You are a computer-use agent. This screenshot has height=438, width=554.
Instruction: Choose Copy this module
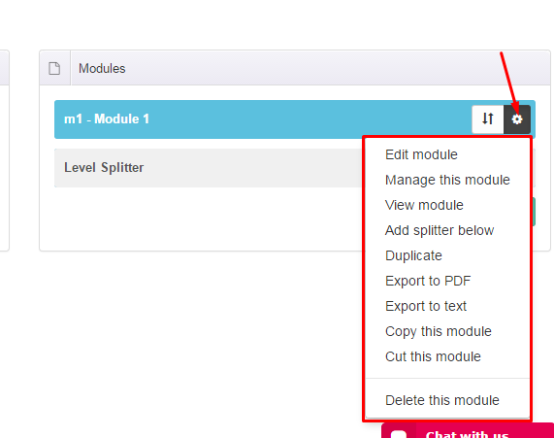[439, 331]
